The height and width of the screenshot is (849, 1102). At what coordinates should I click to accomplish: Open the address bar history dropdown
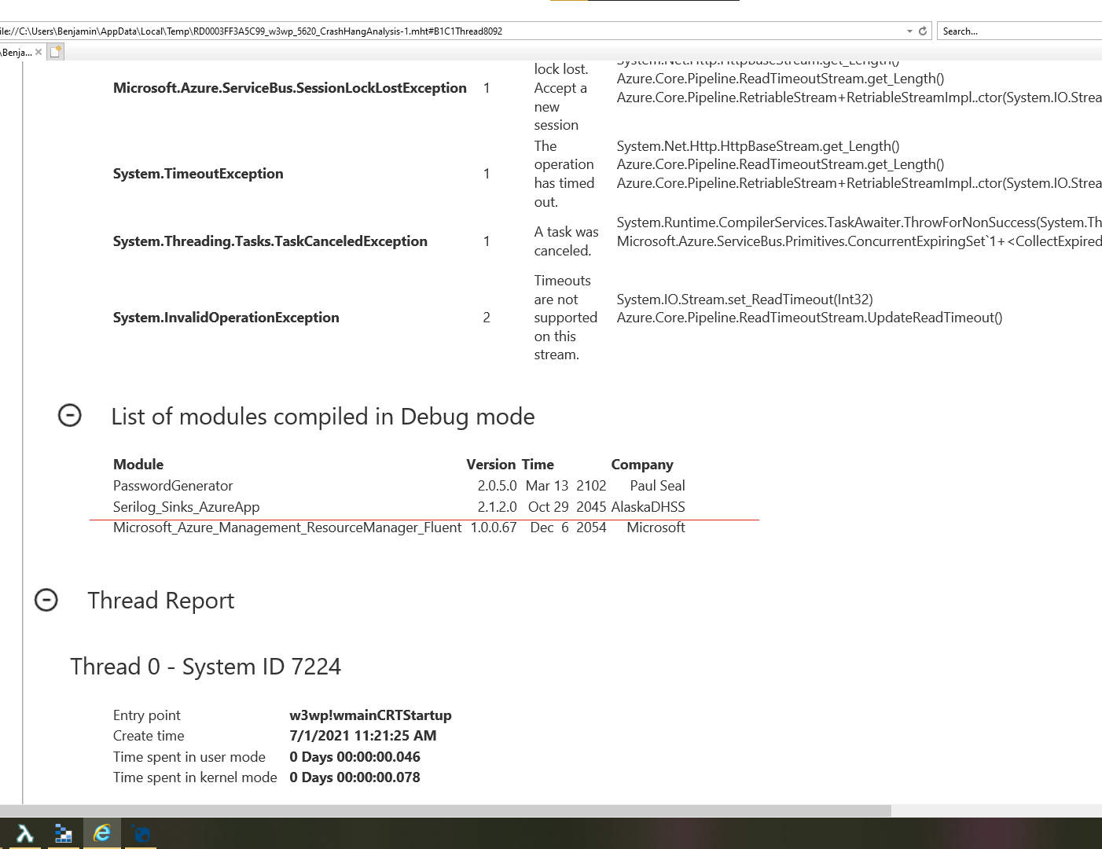909,31
